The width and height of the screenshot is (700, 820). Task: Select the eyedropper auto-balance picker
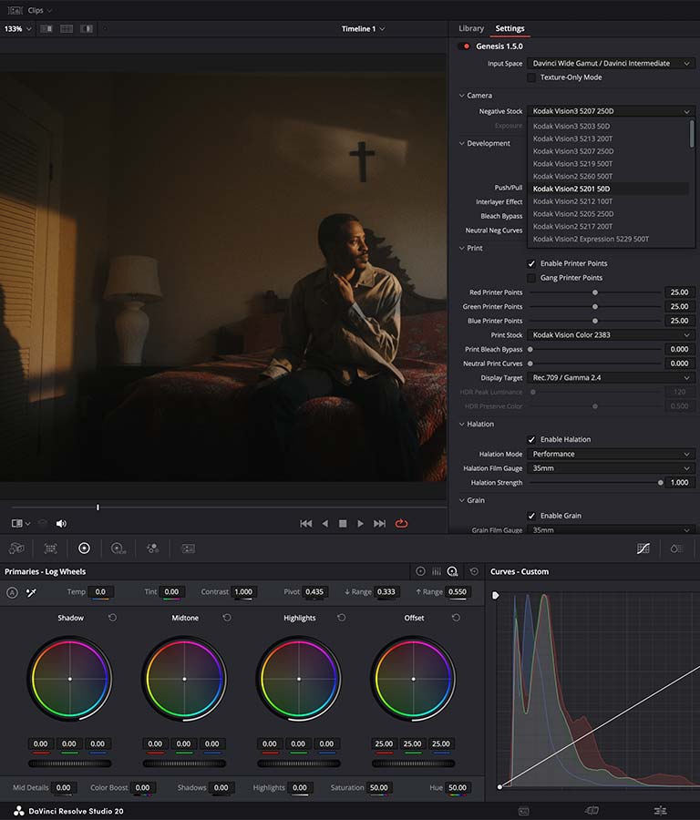[31, 592]
